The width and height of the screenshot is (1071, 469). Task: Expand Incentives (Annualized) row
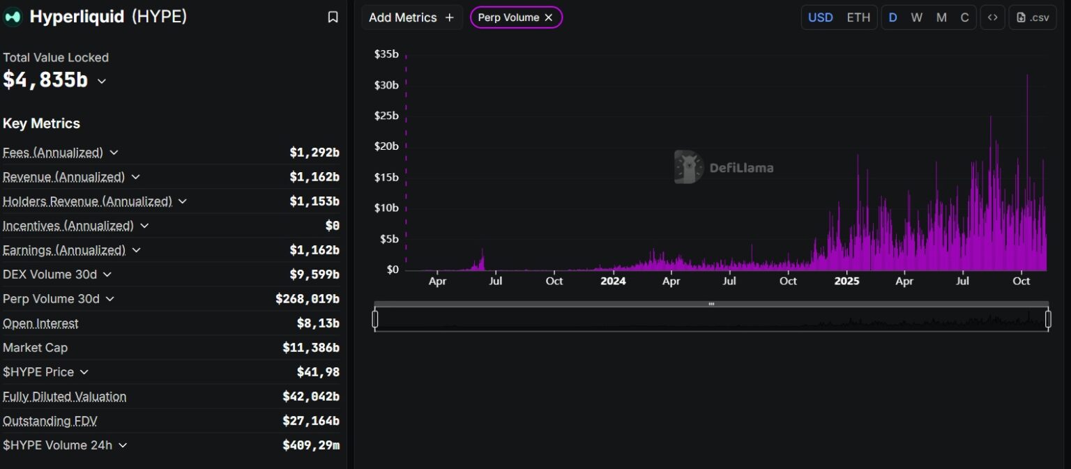(144, 226)
